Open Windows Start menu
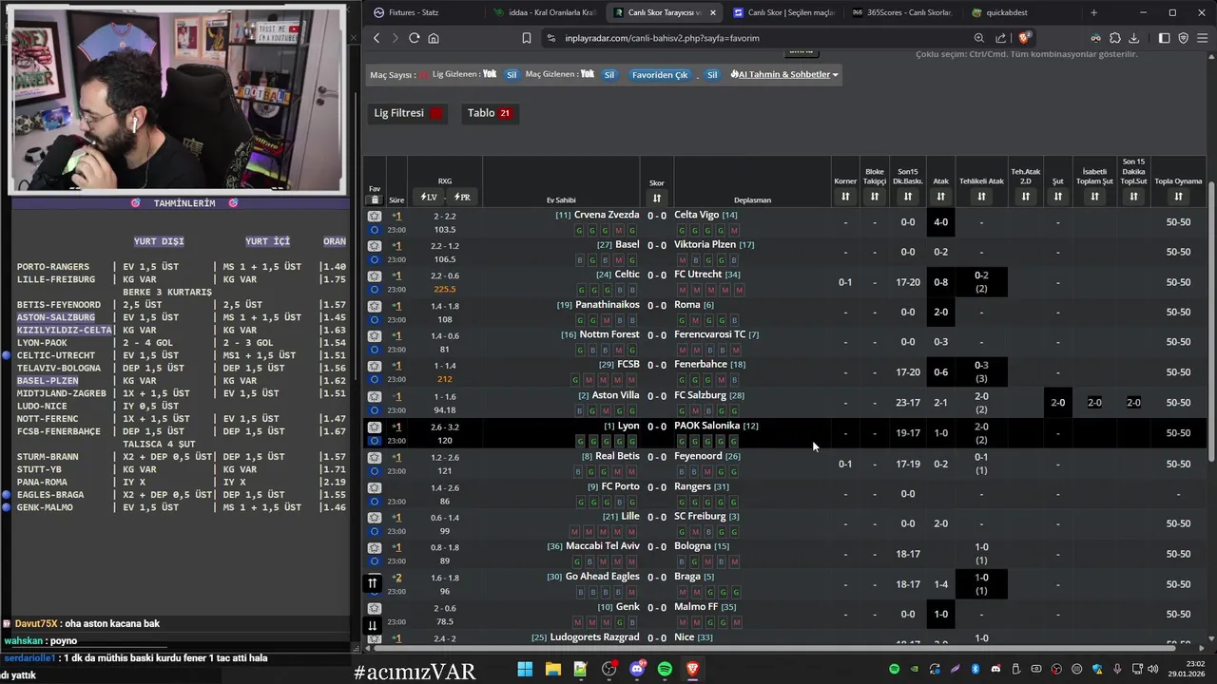This screenshot has width=1217, height=684. (525, 669)
